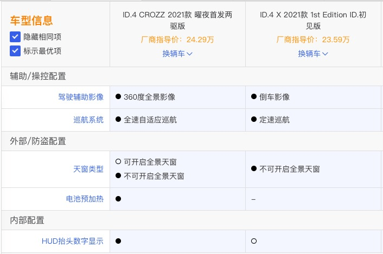Click the HUD抬头数字显示 row label
This screenshot has height=254, width=383.
73,241
